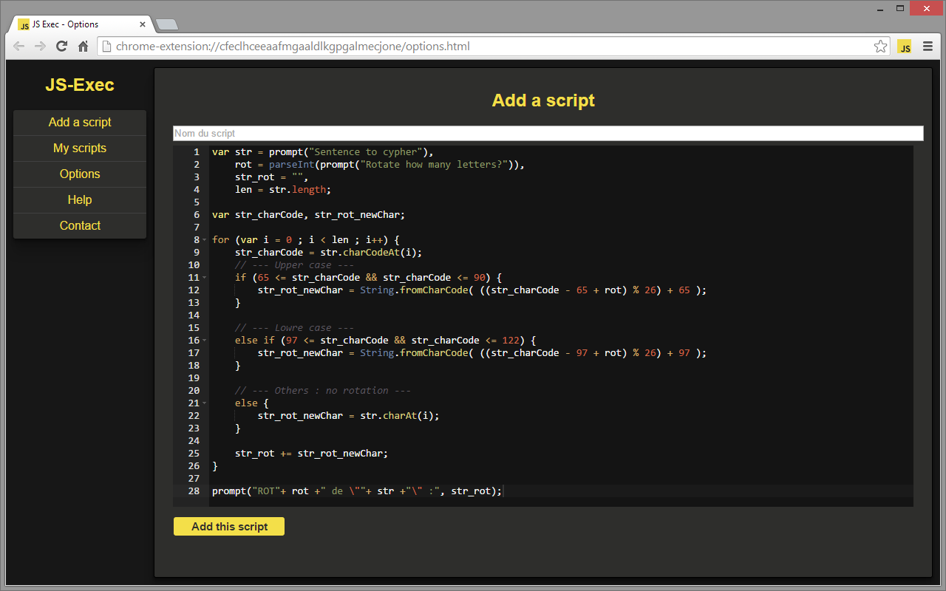Click "len = str.length;" on line 4

point(283,190)
